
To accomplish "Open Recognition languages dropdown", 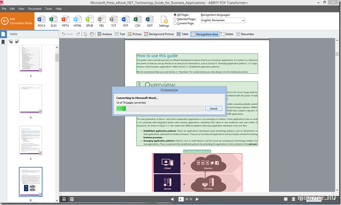I will (x=223, y=20).
